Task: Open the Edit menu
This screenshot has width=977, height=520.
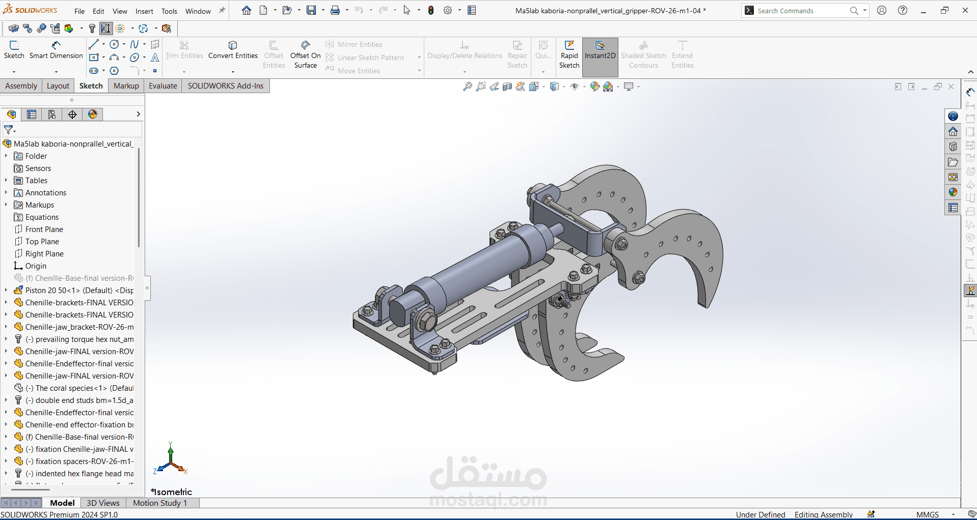Action: click(x=98, y=11)
